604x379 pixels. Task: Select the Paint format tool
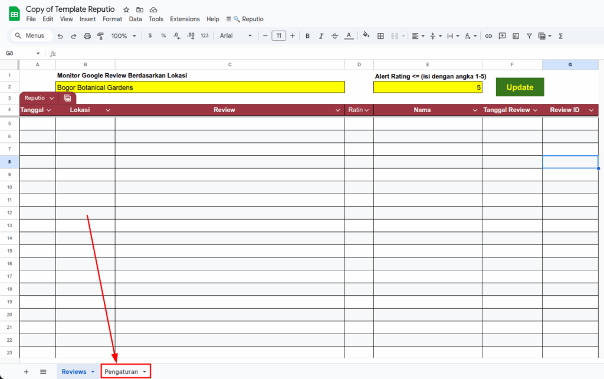(x=100, y=36)
